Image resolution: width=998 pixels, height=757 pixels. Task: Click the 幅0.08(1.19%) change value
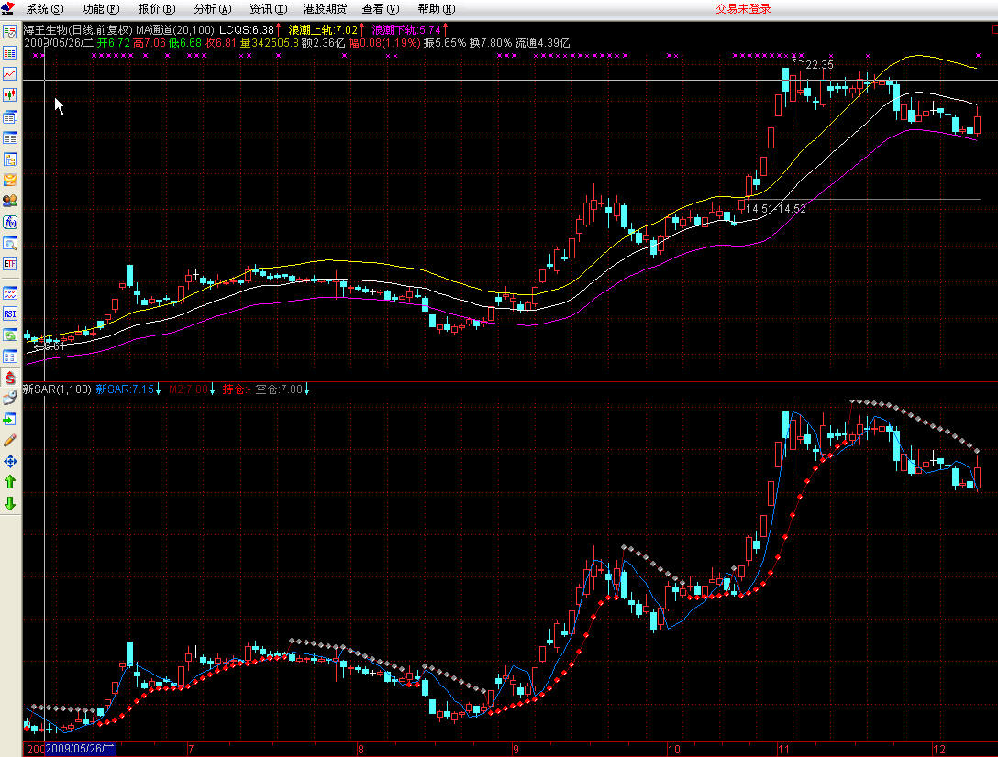click(383, 43)
